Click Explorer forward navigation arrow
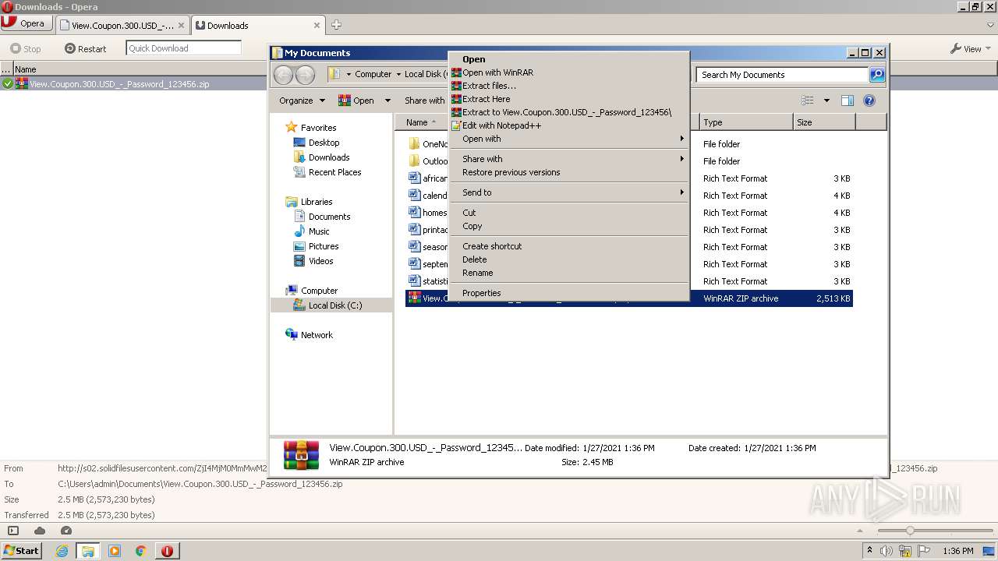The width and height of the screenshot is (998, 561). [305, 75]
